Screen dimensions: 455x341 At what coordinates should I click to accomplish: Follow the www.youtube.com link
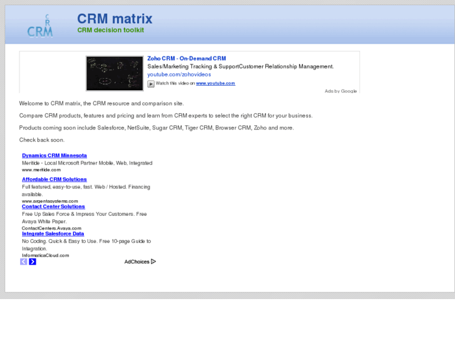[215, 83]
